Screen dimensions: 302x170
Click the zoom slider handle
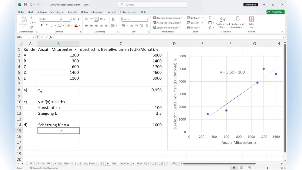tap(267, 168)
